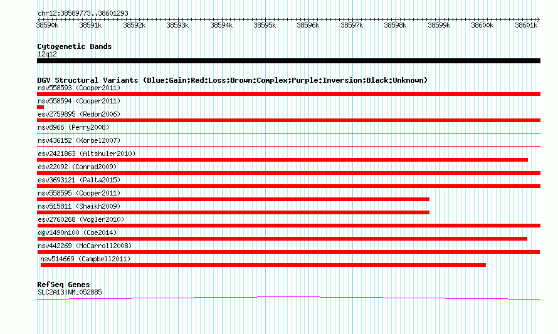558x334 pixels.
Task: Click the 38600k ruler tick label
Action: tap(482, 25)
